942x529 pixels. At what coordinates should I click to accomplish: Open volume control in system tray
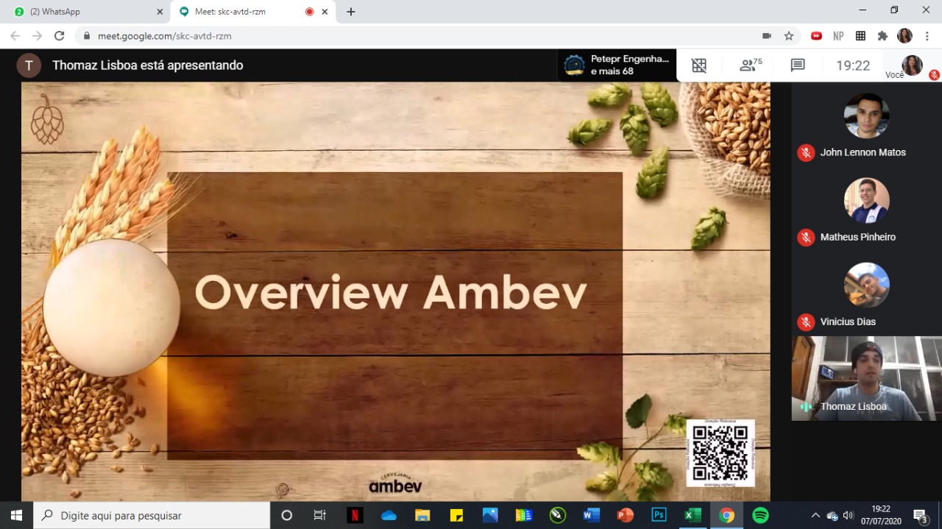tap(849, 515)
